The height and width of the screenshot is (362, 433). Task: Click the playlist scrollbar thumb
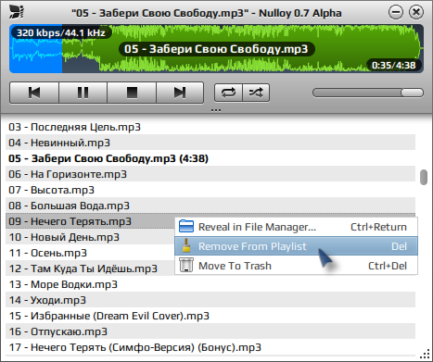tap(424, 177)
